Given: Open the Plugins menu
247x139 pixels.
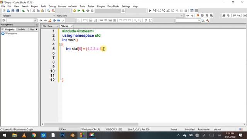Looking at the screenshot, I should pos(101,6).
